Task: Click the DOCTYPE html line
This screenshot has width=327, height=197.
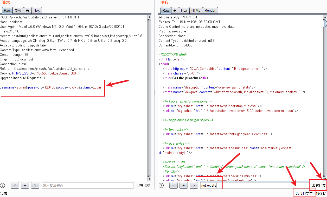Action: click(x=173, y=55)
